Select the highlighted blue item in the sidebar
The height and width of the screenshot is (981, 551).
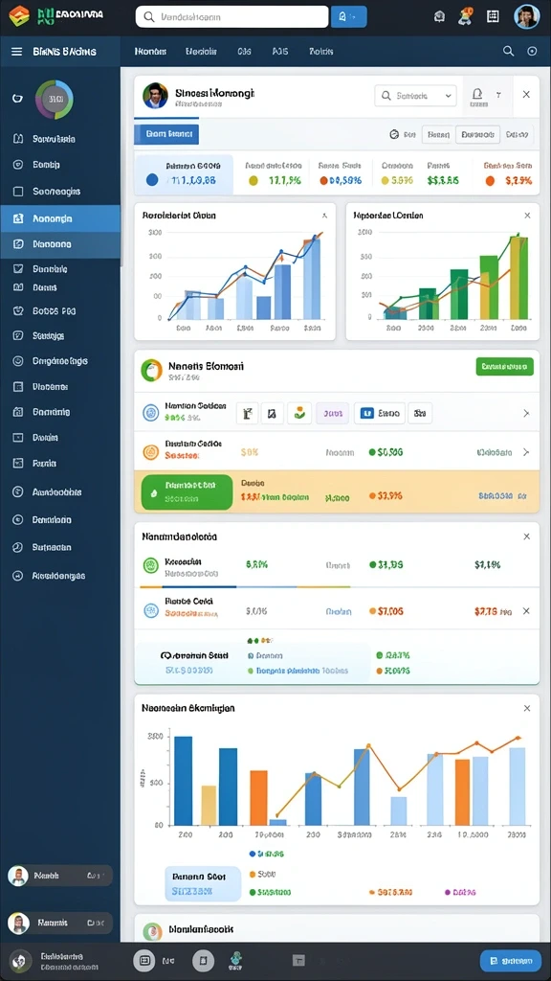point(60,219)
